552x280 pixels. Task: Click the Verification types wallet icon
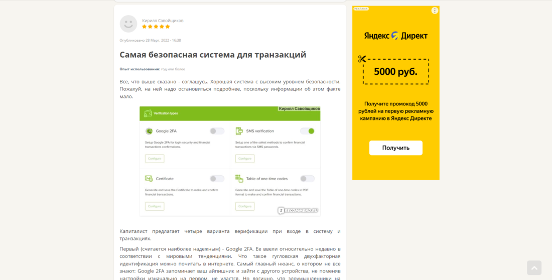148,113
